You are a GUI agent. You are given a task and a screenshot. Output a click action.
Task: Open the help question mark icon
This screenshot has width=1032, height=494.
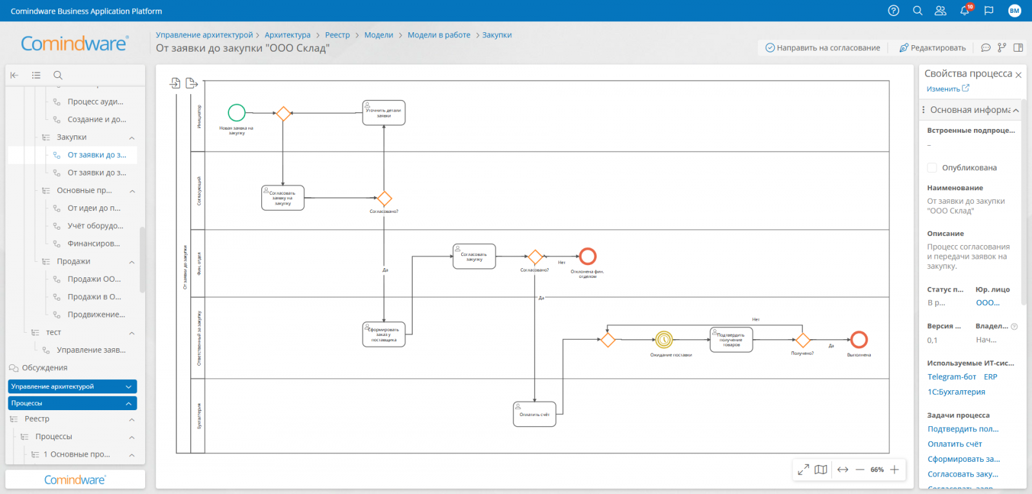coord(893,10)
